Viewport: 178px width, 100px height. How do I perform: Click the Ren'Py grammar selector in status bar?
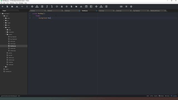[x=156, y=96]
